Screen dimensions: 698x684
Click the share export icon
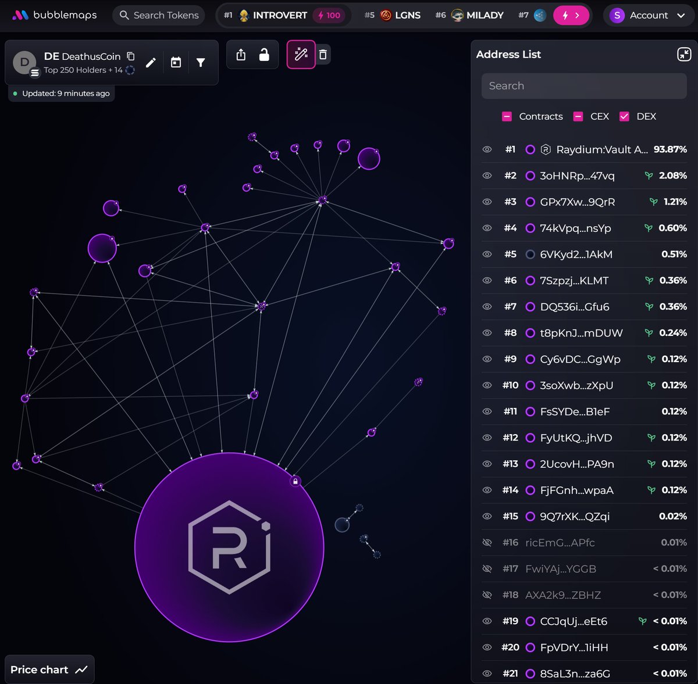(241, 55)
